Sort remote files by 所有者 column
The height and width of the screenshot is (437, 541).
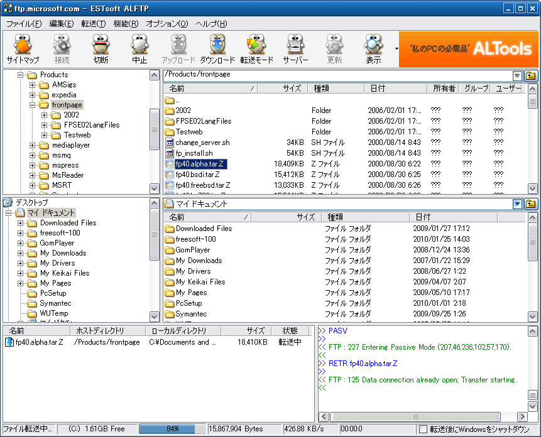(x=444, y=89)
